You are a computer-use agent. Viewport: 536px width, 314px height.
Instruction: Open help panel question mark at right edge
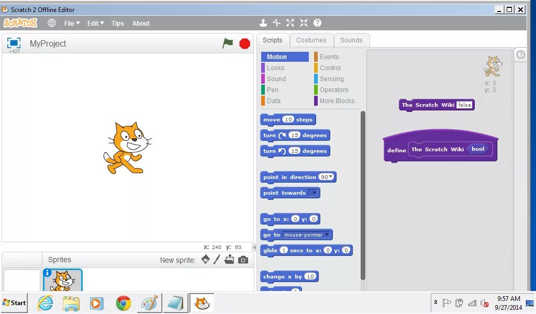(521, 54)
